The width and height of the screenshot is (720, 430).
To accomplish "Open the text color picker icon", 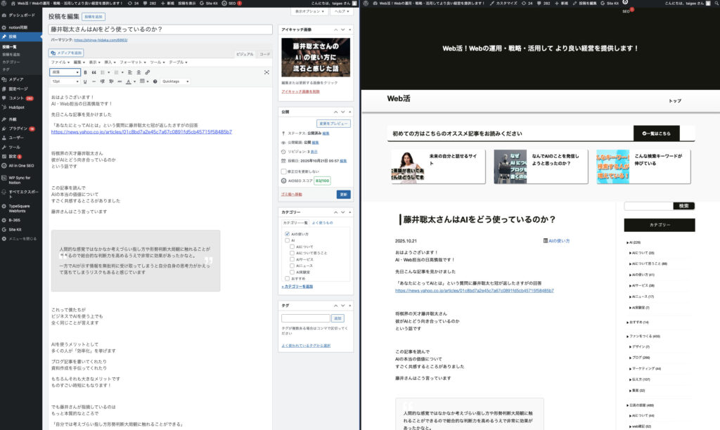I will point(129,82).
